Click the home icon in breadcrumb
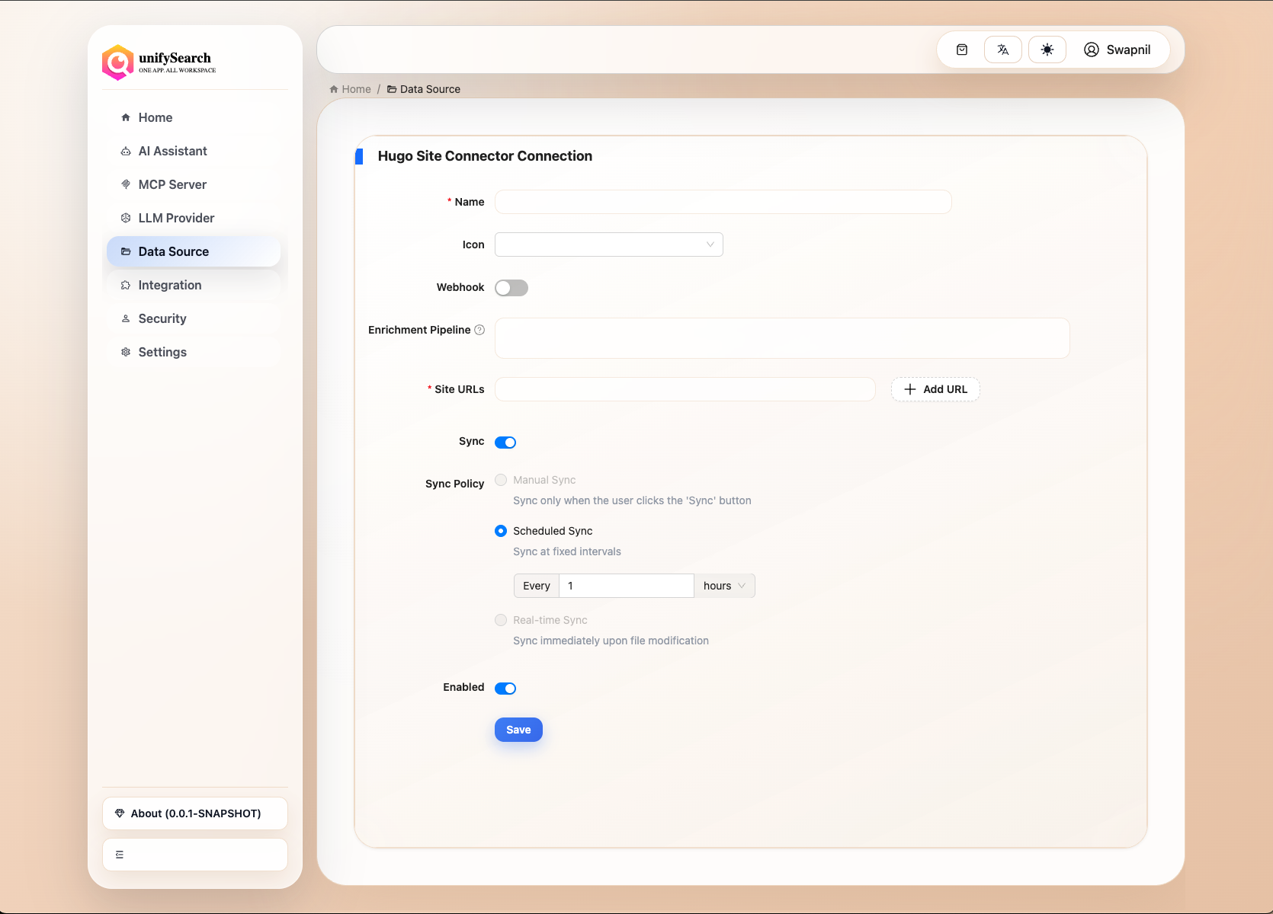1273x914 pixels. 334,89
